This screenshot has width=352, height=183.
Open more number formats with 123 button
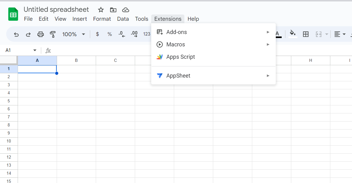click(147, 34)
